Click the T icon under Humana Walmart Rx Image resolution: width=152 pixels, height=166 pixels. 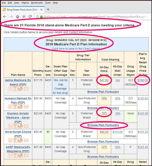[15, 107]
